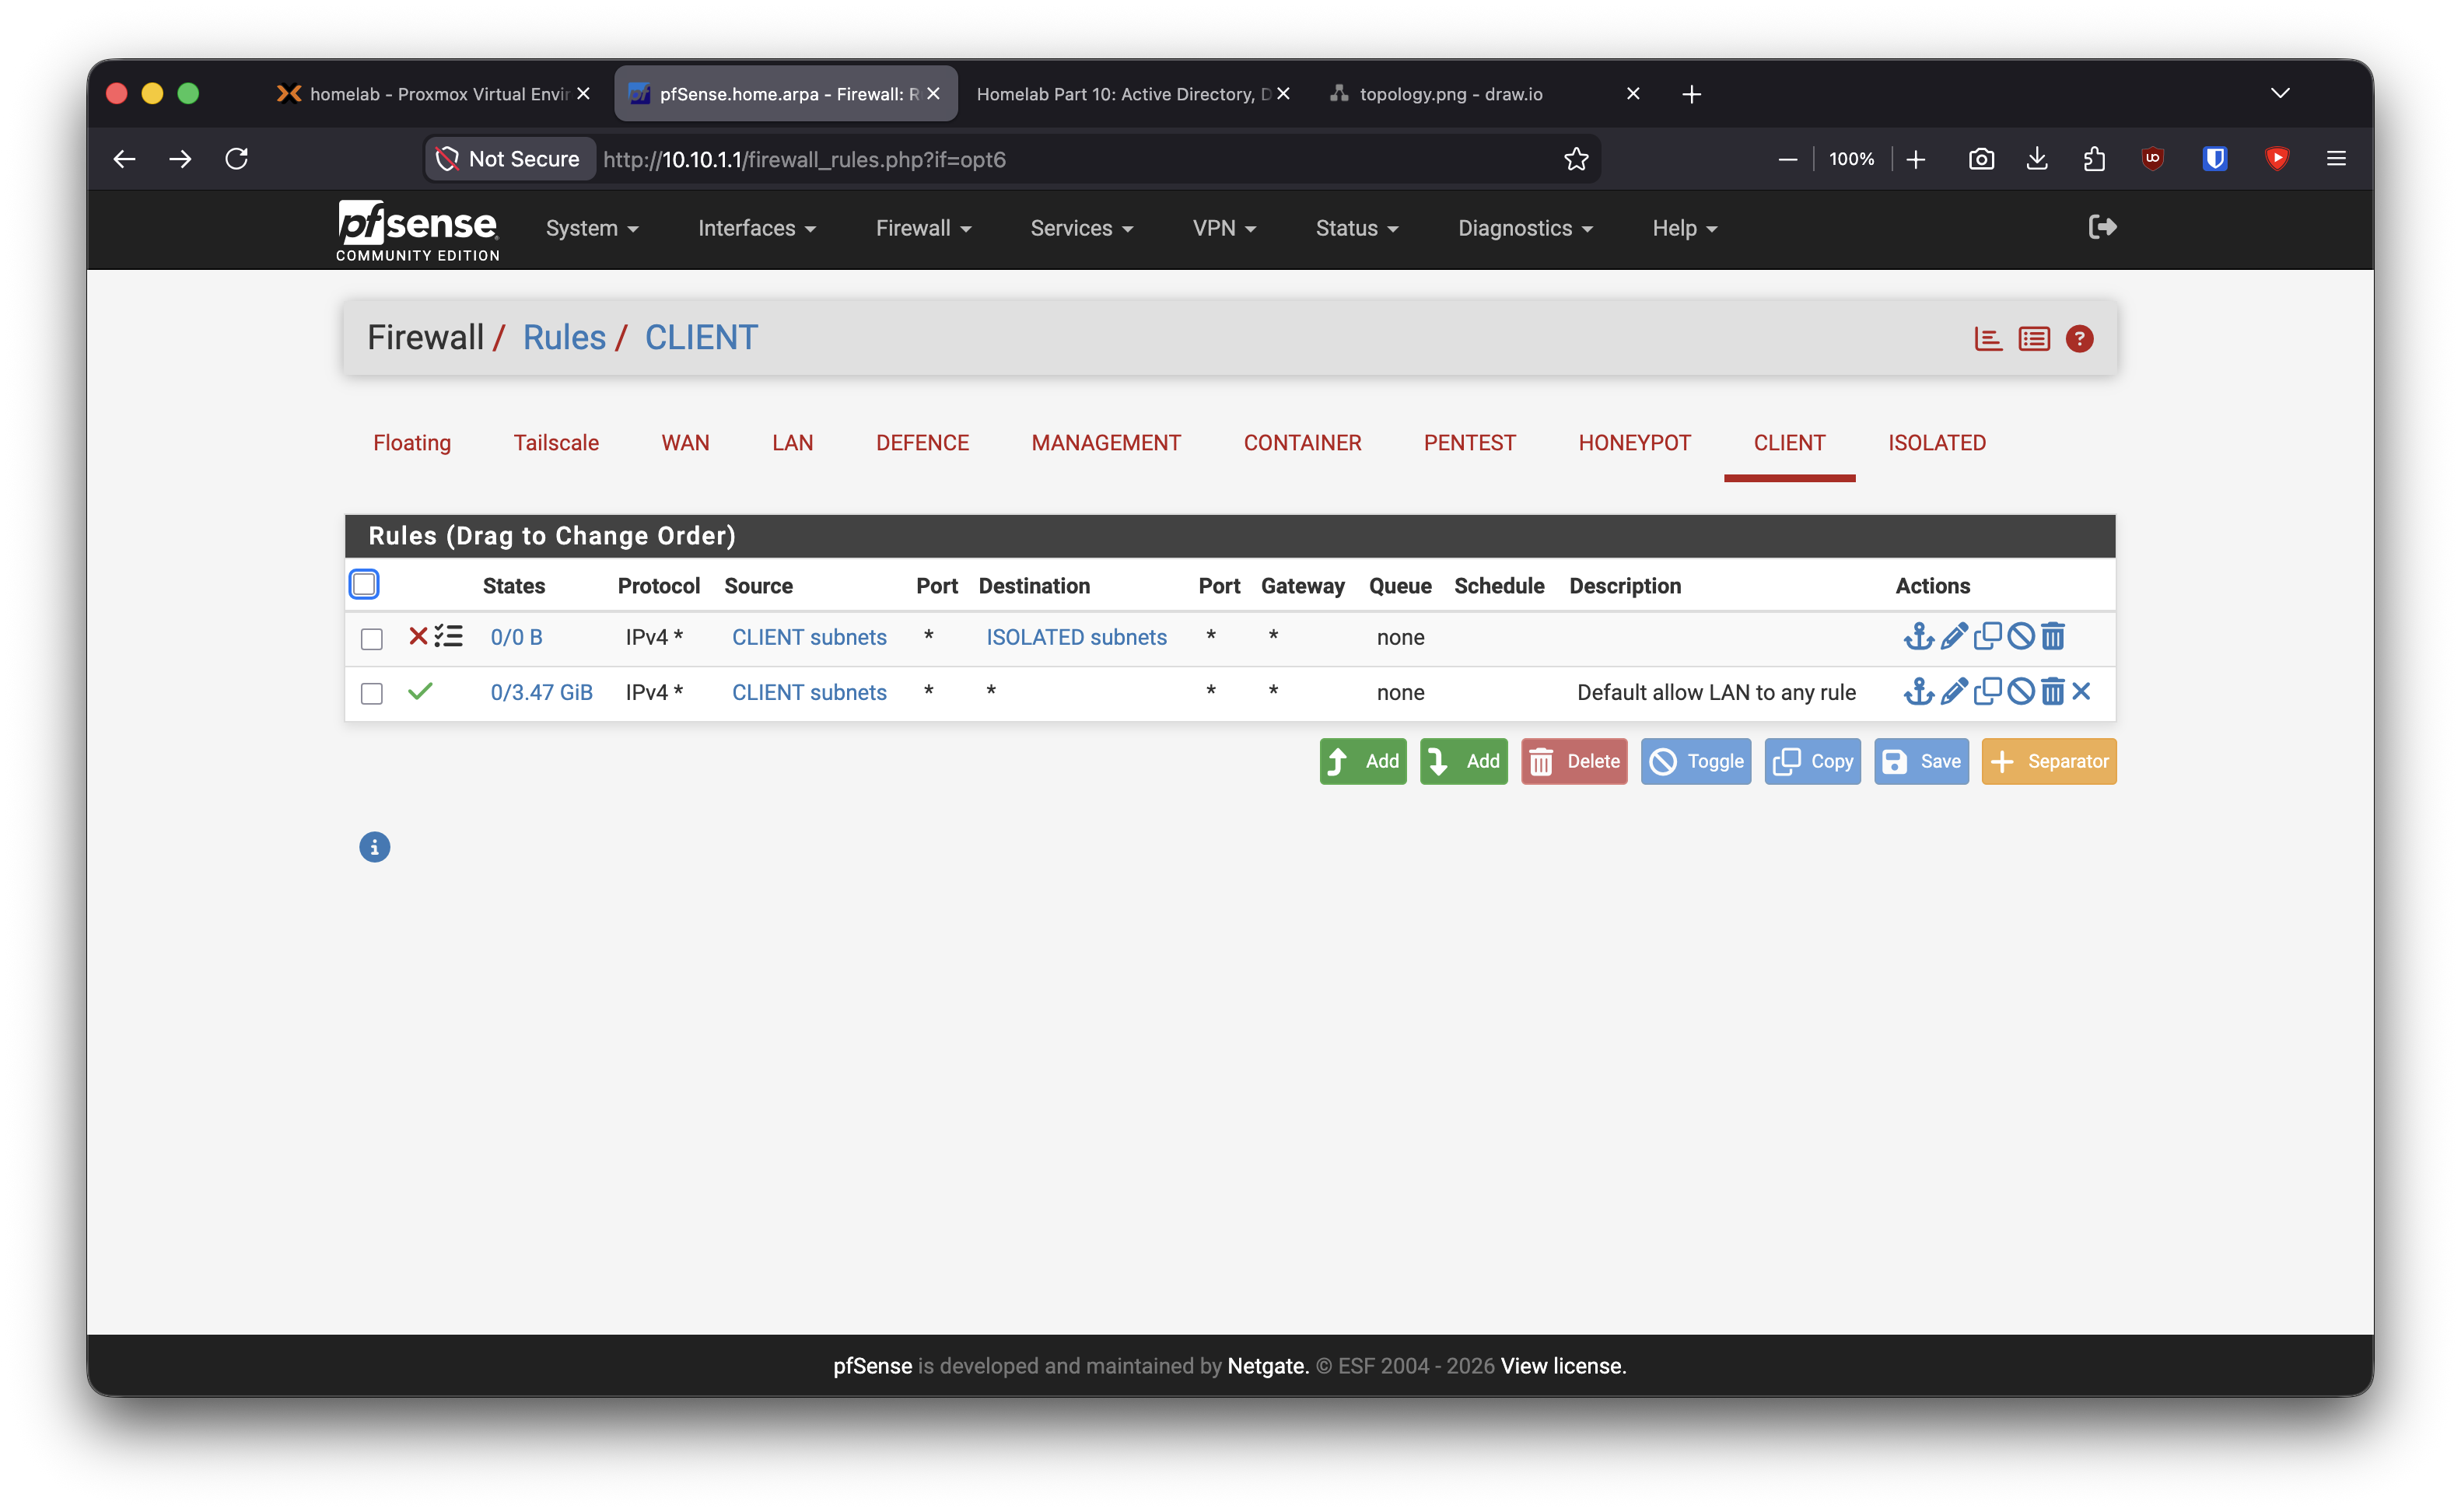Expand the Services menu

(x=1082, y=228)
